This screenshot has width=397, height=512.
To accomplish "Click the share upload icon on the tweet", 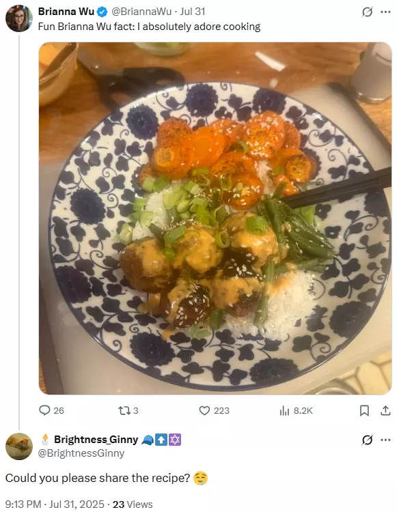I will [385, 410].
